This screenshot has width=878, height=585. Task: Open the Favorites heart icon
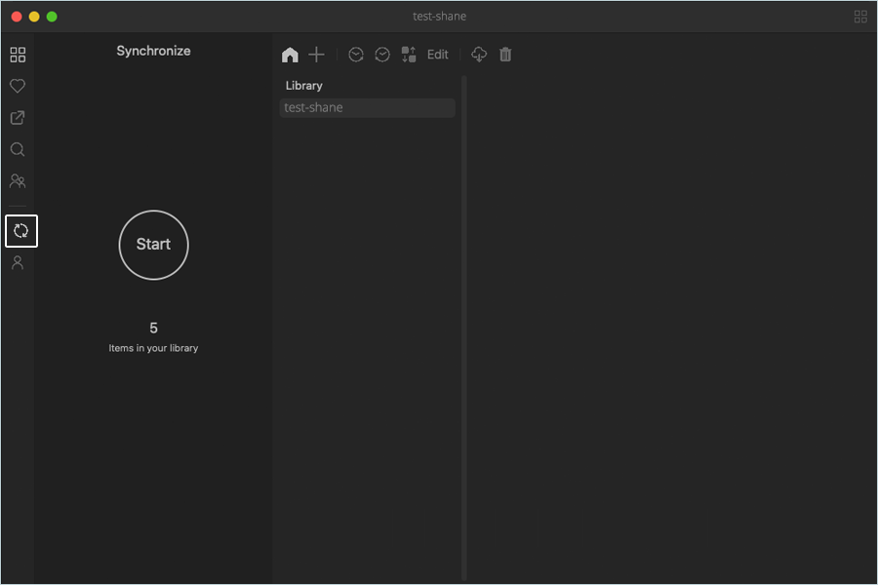(x=18, y=86)
